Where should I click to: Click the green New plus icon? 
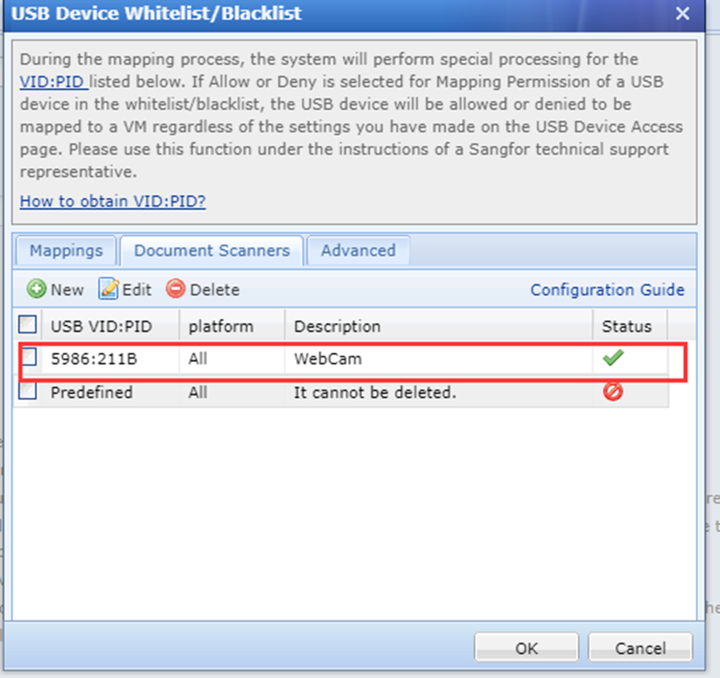(x=37, y=290)
